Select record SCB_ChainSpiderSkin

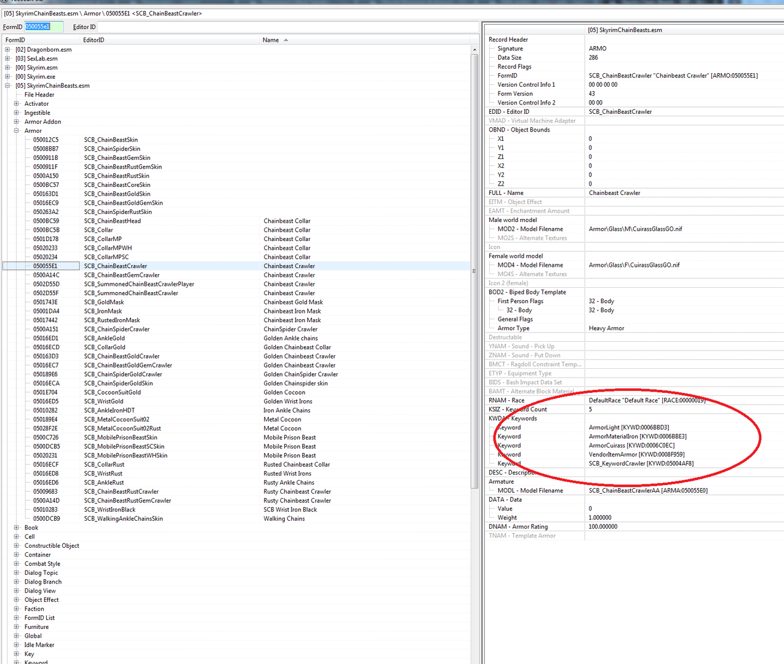112,149
